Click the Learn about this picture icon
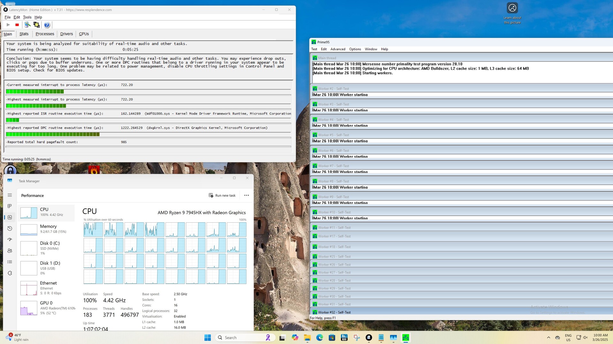The image size is (613, 344). [x=512, y=8]
